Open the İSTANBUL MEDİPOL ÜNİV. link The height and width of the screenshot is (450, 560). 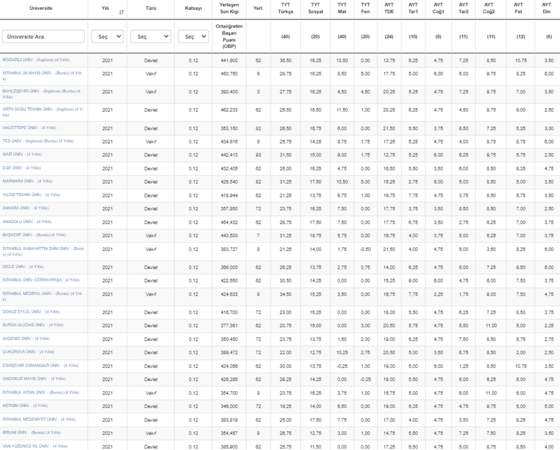click(42, 296)
